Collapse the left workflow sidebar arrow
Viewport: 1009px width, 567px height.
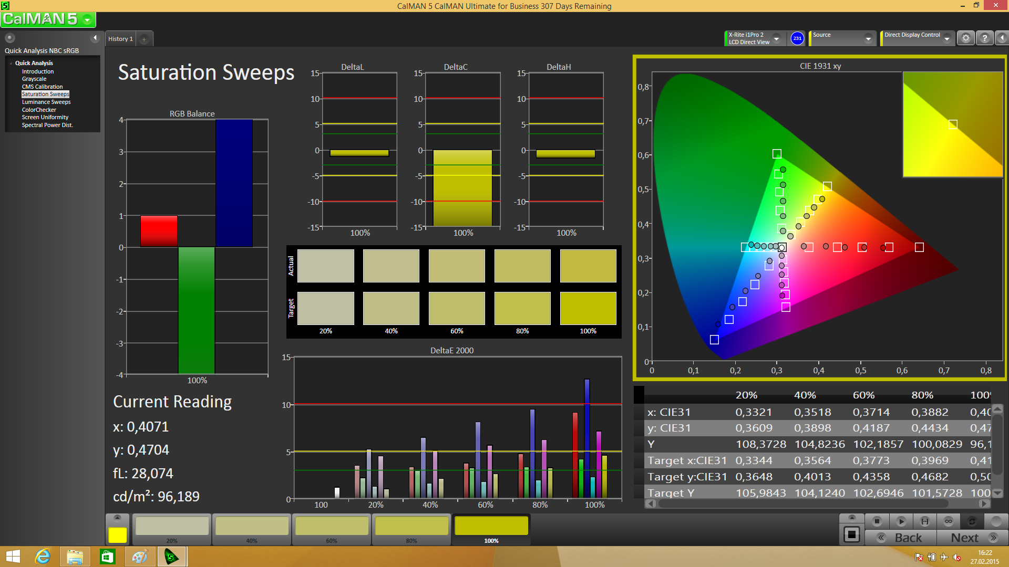pos(95,38)
